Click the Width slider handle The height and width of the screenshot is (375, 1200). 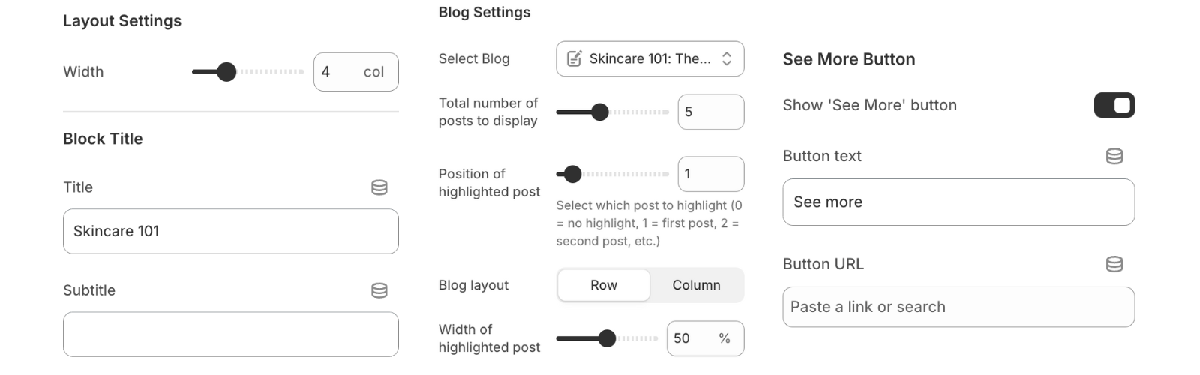coord(226,72)
